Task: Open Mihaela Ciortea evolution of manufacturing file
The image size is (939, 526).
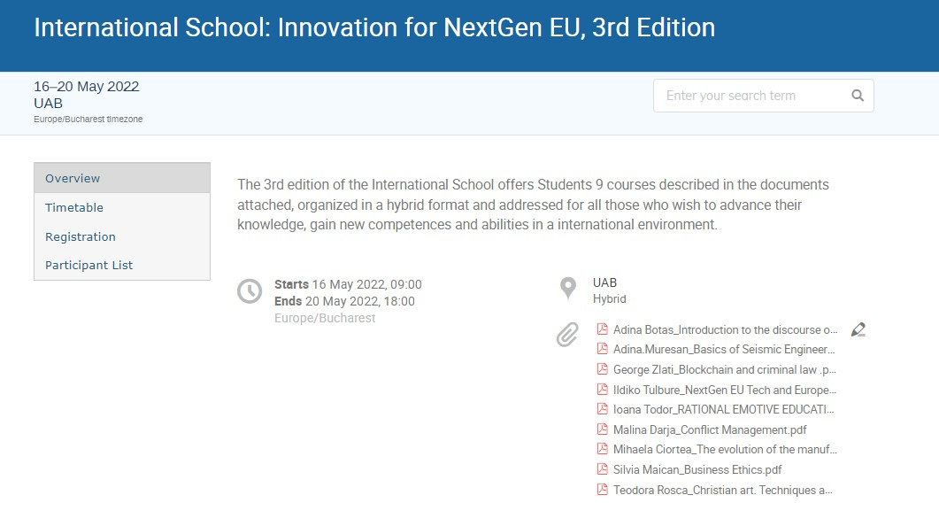Action: click(x=725, y=449)
